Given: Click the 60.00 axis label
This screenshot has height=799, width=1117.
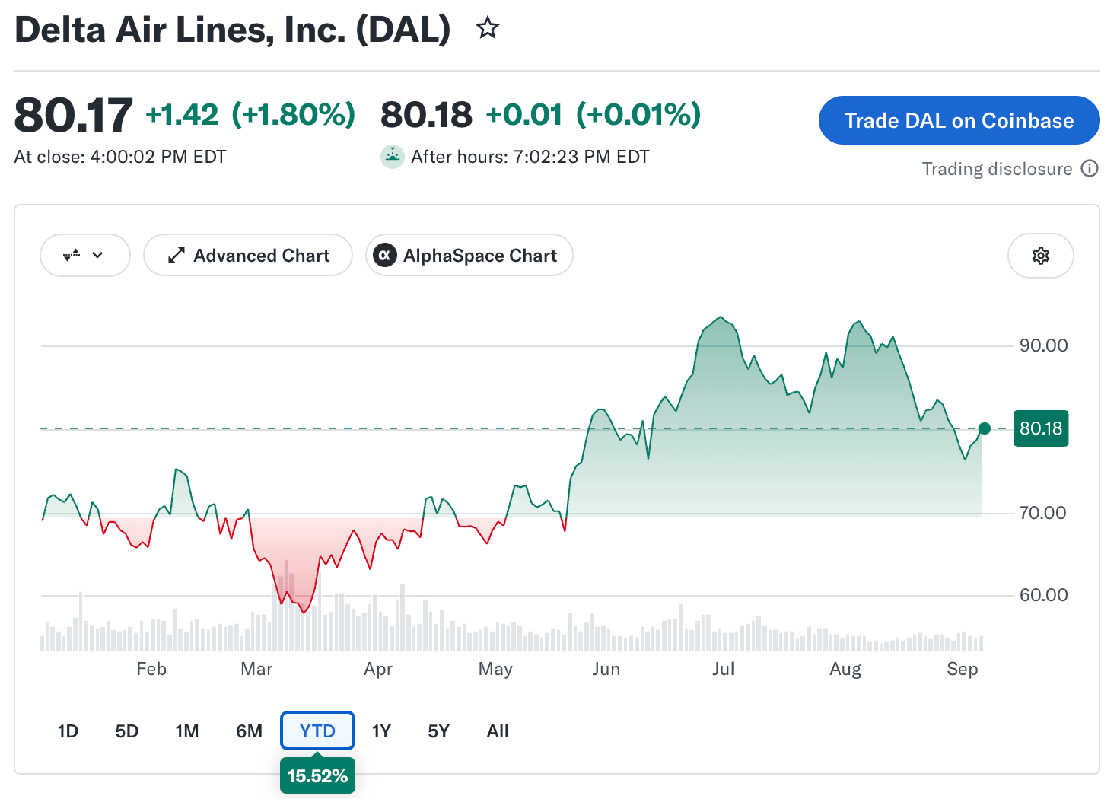Looking at the screenshot, I should click(1043, 595).
